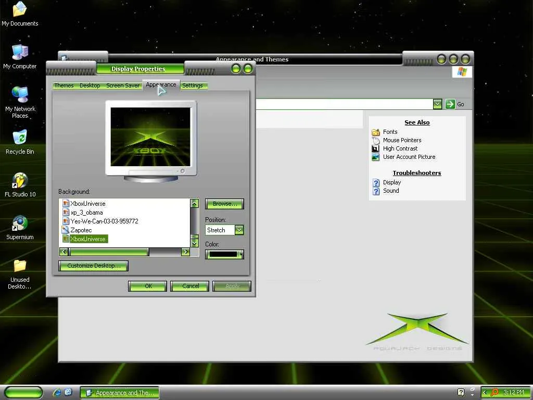
Task: Click the Cancel button
Action: coord(189,286)
